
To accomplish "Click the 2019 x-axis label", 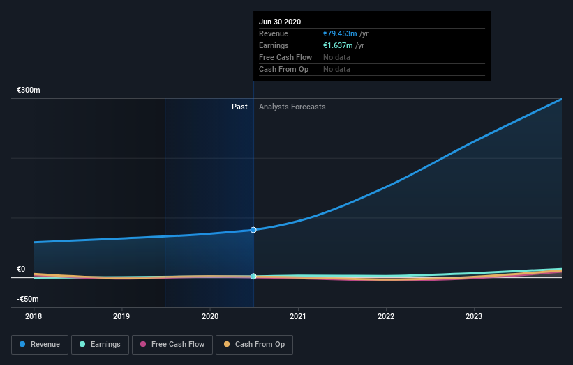I will coord(121,316).
